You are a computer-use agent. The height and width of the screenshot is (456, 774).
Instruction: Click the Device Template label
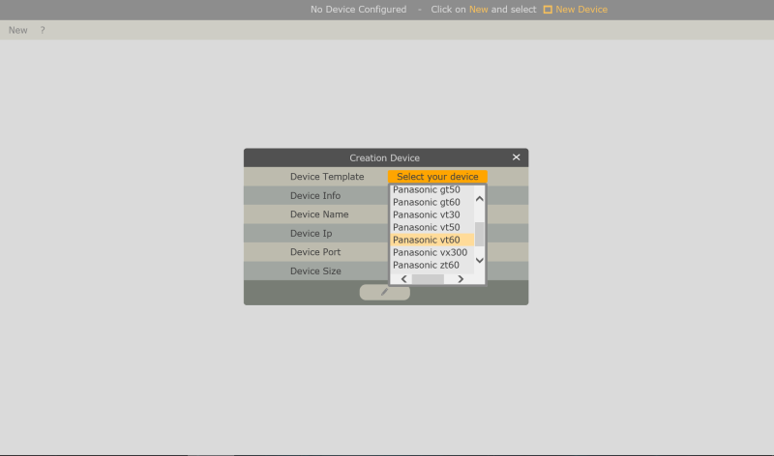click(x=327, y=177)
